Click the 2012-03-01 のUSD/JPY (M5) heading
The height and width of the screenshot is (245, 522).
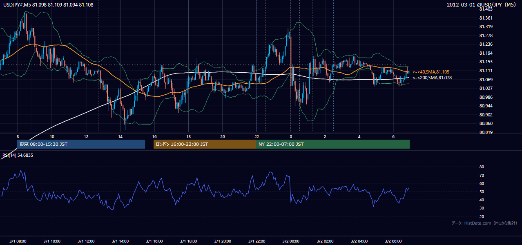[x=482, y=4]
